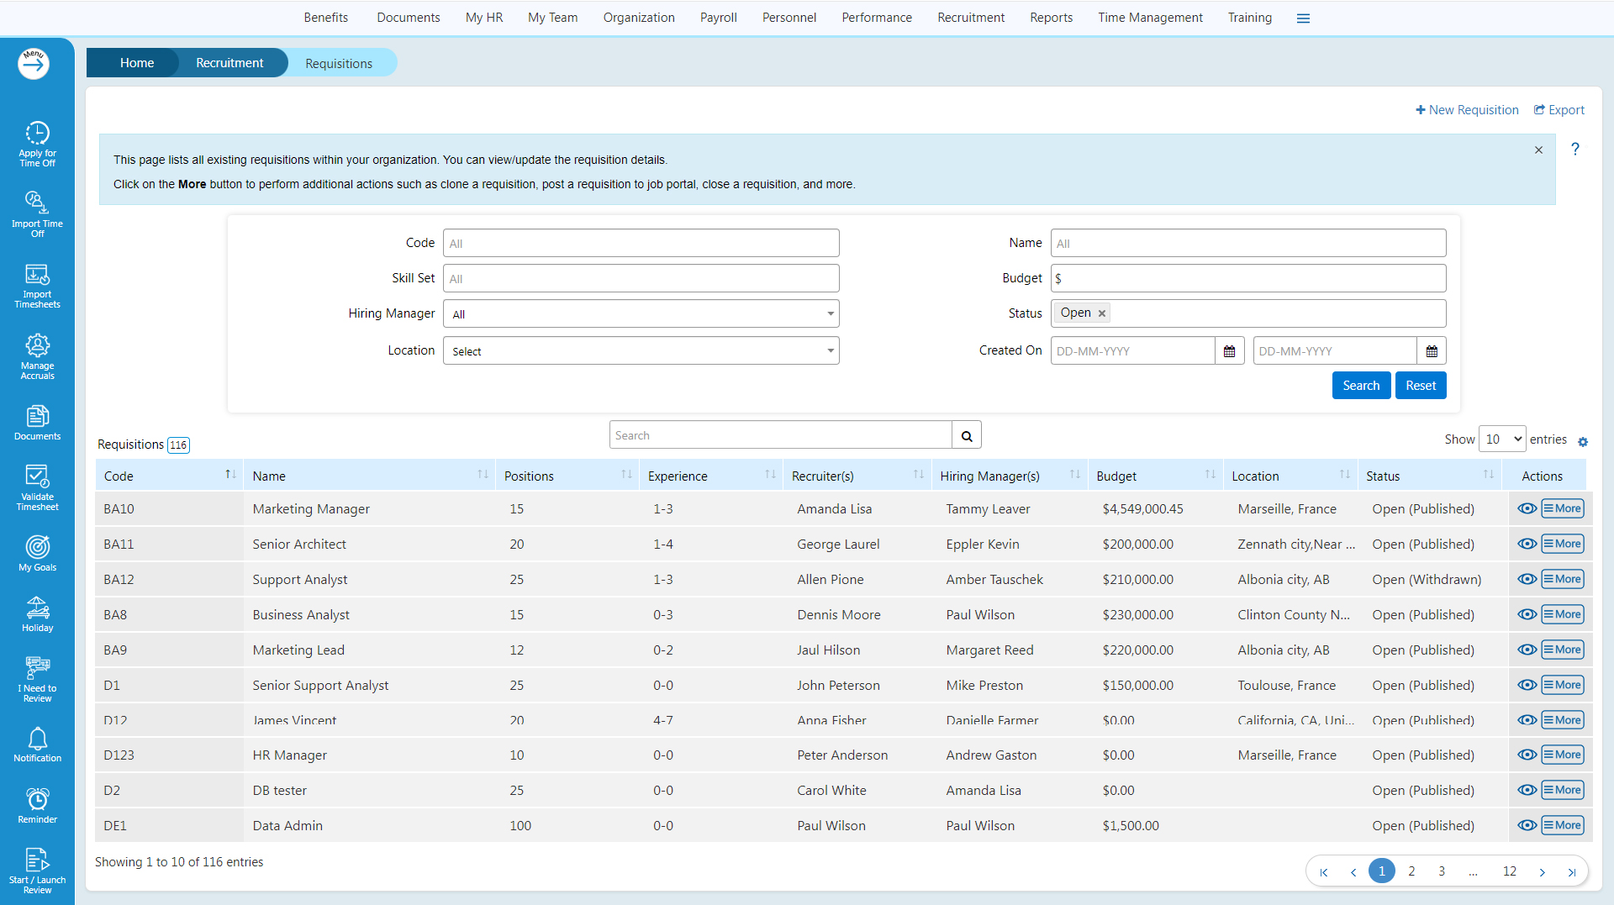Open the first Created On calendar picker

(1229, 351)
